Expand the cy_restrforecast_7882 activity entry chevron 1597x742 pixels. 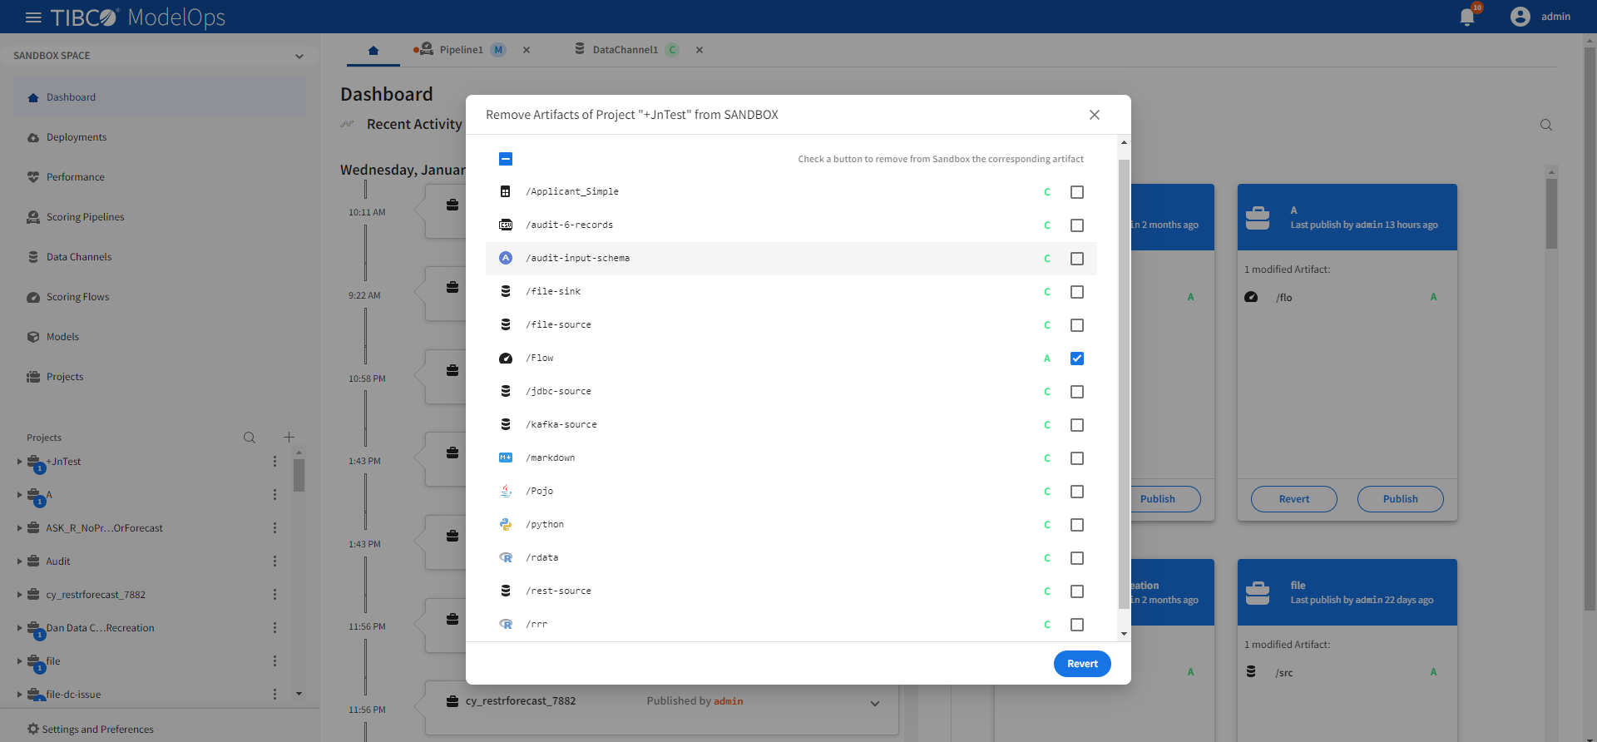pyautogui.click(x=874, y=703)
